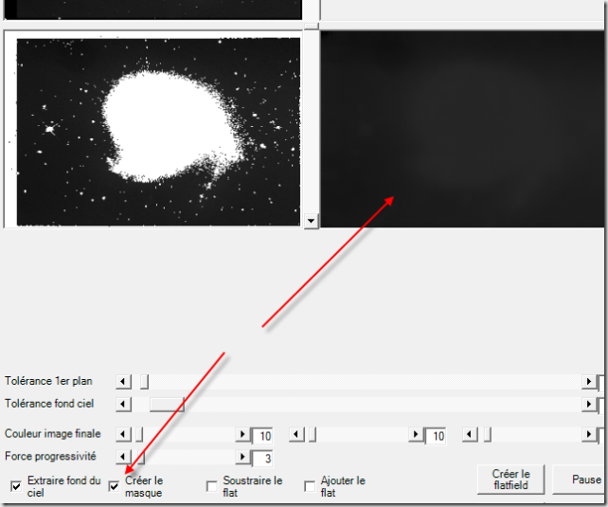608x507 pixels.
Task: Toggle the Extraire fond du ciel checkbox
Action: 16,486
